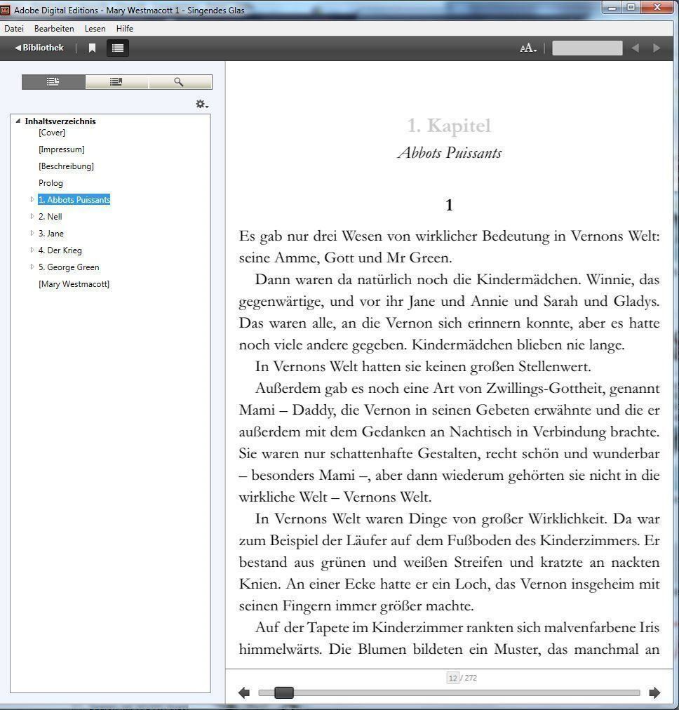679x710 pixels.
Task: Return to Bibliothek library view
Action: (x=39, y=48)
